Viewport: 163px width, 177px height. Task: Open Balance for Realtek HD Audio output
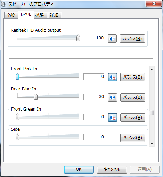pyautogui.click(x=132, y=39)
